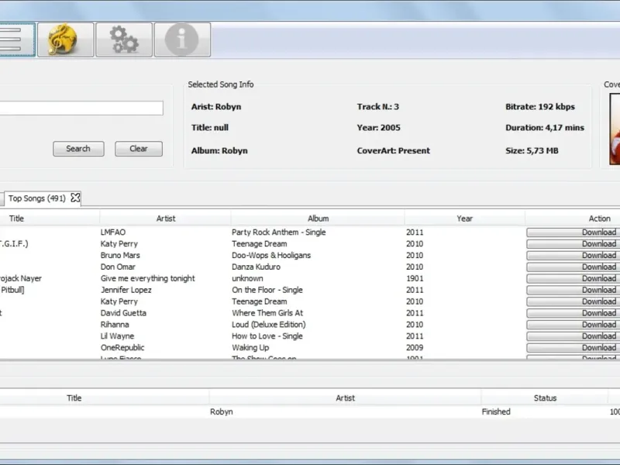Open the info toolbar icon

pos(182,40)
